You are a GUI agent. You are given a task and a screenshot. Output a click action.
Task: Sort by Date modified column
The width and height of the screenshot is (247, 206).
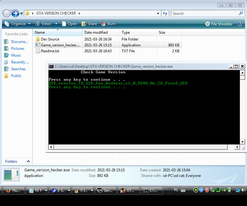point(101,32)
